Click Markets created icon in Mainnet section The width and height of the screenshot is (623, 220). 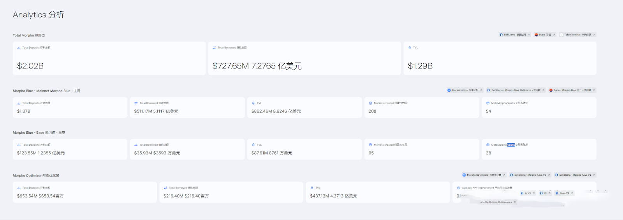[x=370, y=103]
